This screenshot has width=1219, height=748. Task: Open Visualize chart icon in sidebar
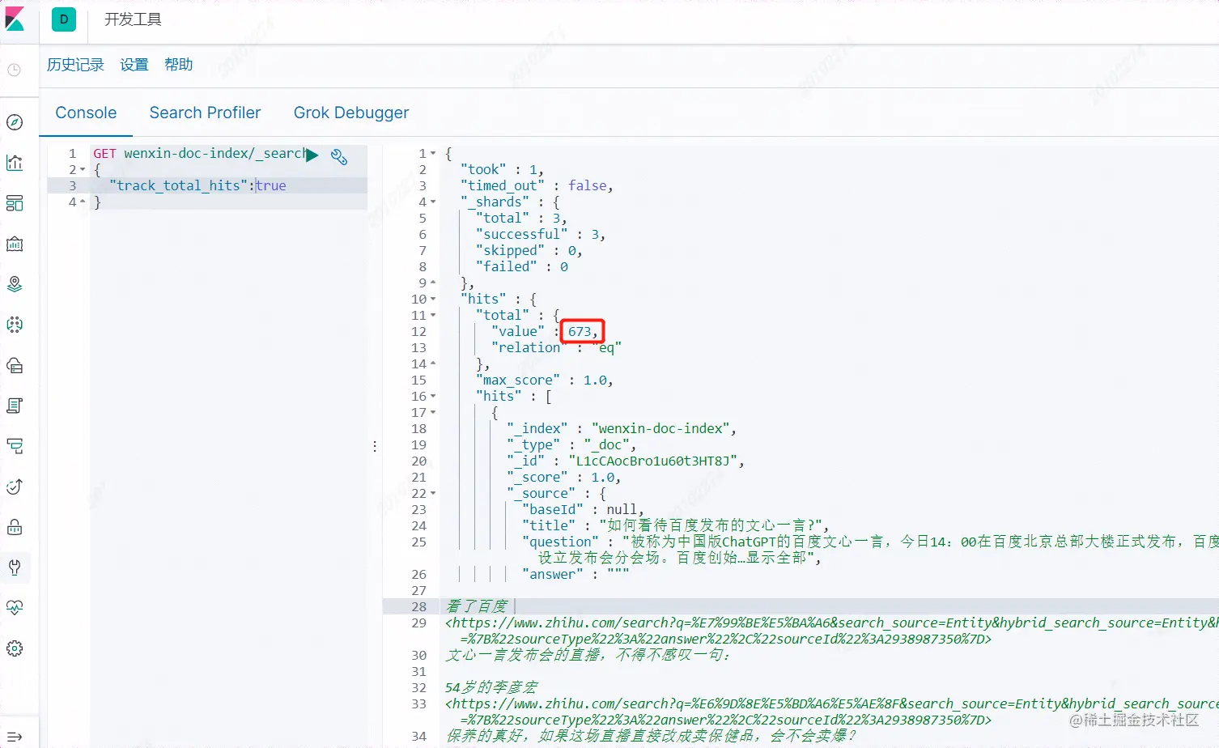(15, 163)
